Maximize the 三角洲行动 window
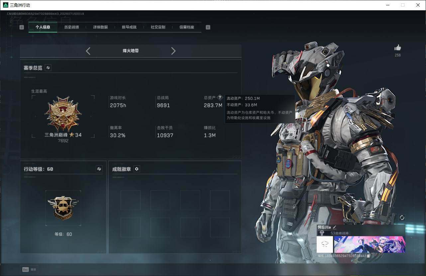This screenshot has width=426, height=276. 403,5
